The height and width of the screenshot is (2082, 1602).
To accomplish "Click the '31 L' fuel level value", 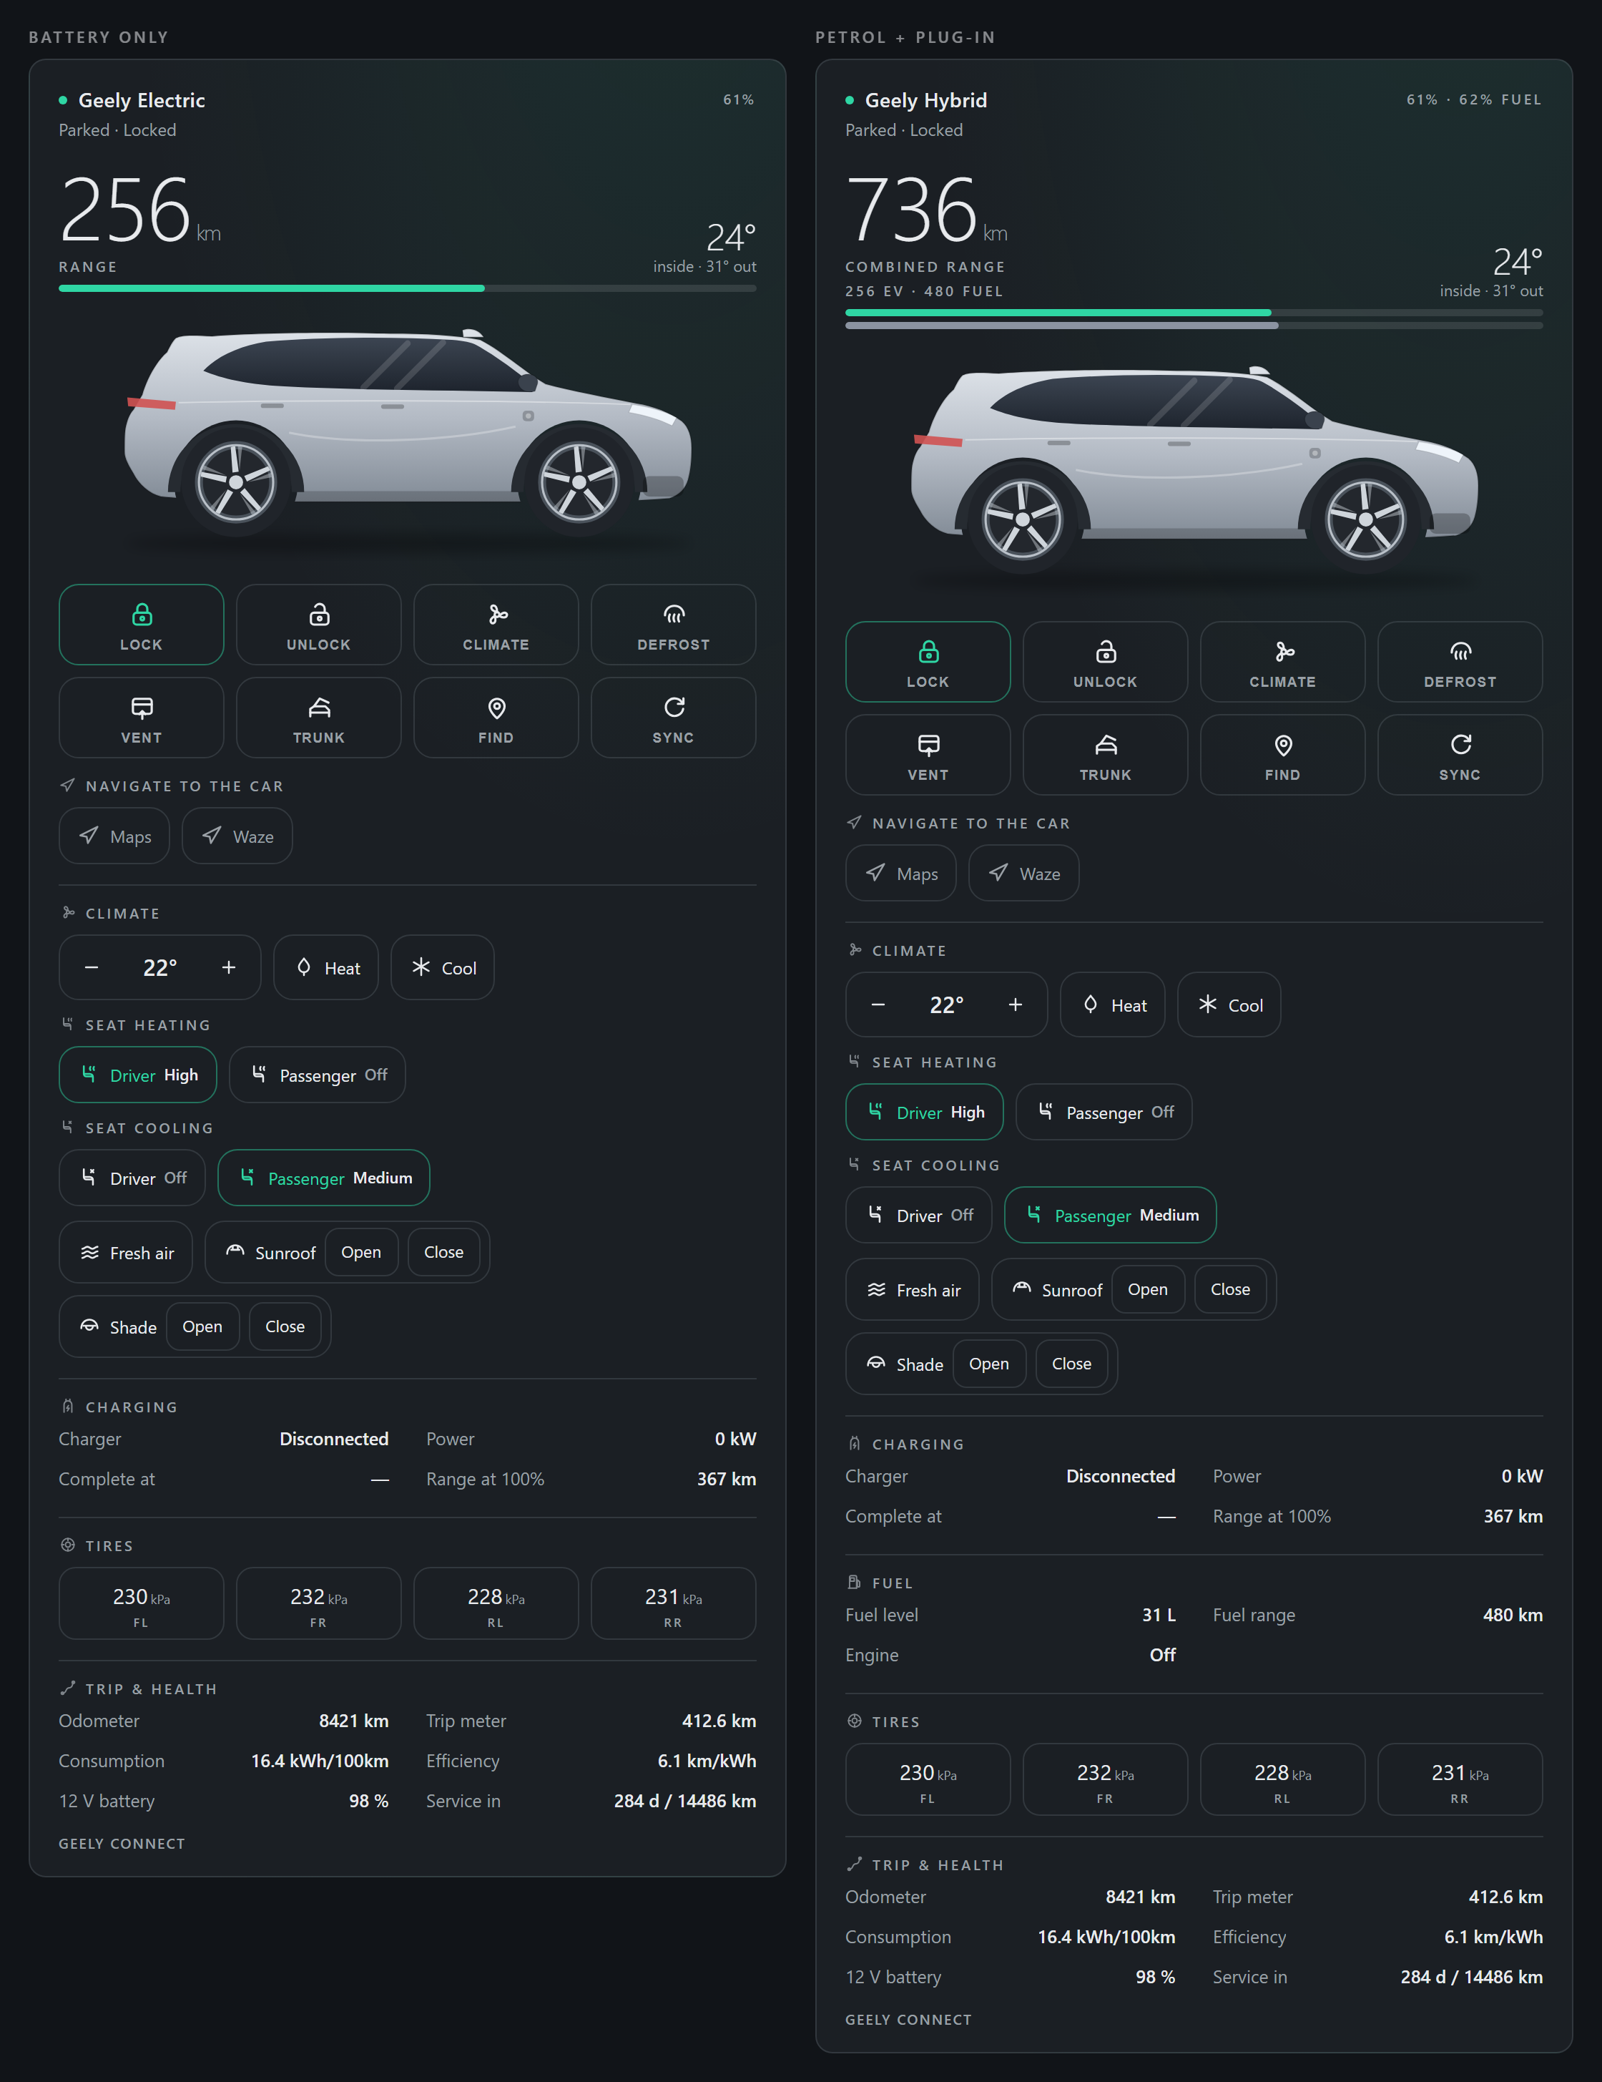I will pos(1159,1615).
